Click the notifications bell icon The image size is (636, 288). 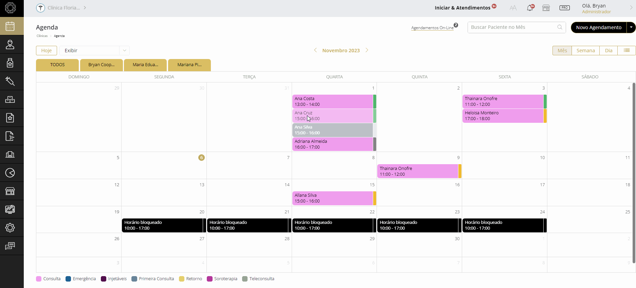click(x=530, y=8)
